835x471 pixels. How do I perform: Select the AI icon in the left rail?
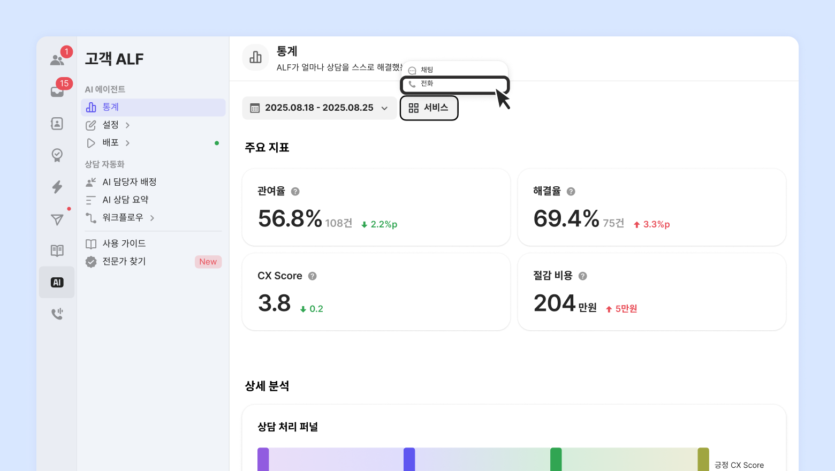point(57,282)
